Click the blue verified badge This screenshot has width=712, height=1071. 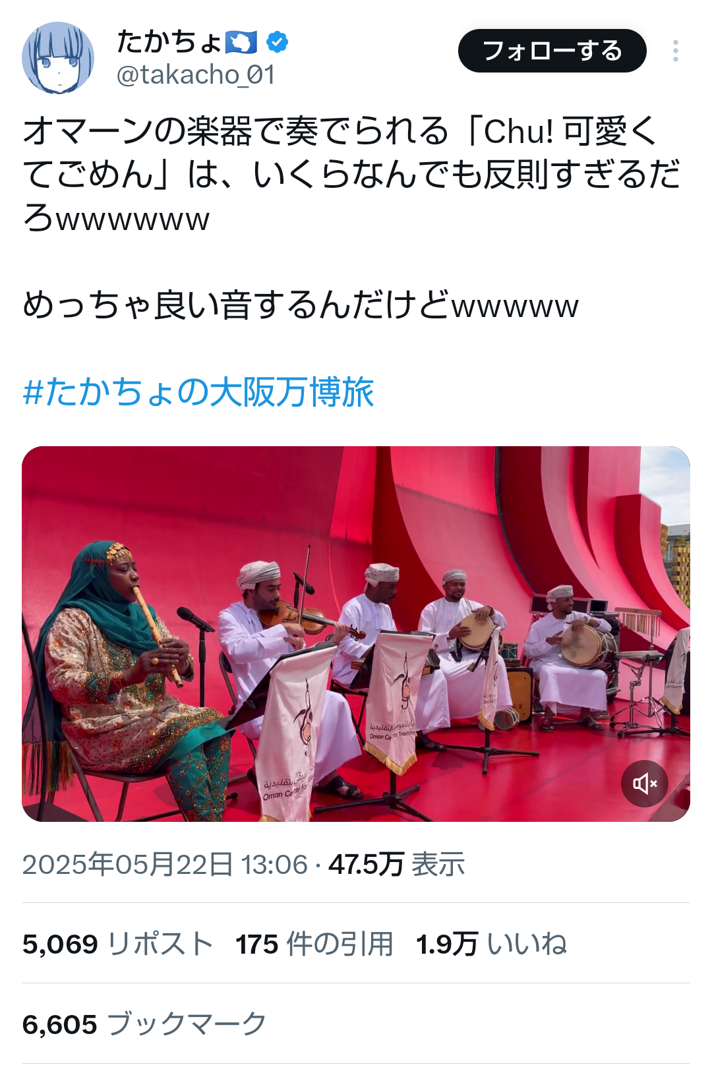277,42
